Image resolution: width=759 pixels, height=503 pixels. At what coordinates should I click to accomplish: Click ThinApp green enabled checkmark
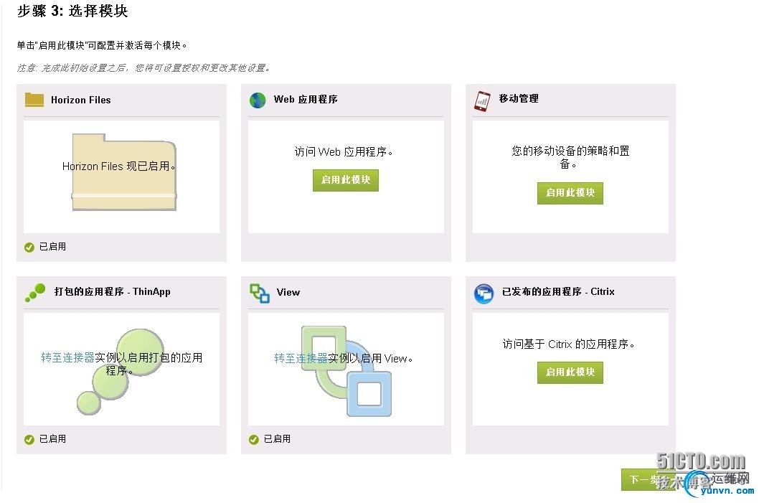[x=29, y=439]
